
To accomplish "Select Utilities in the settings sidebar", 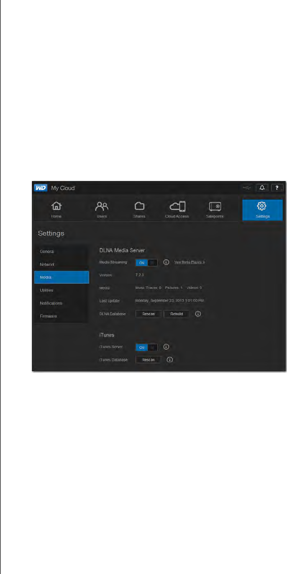I will (x=61, y=290).
